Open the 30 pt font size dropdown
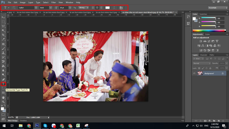The image size is (229, 129). 70,8
